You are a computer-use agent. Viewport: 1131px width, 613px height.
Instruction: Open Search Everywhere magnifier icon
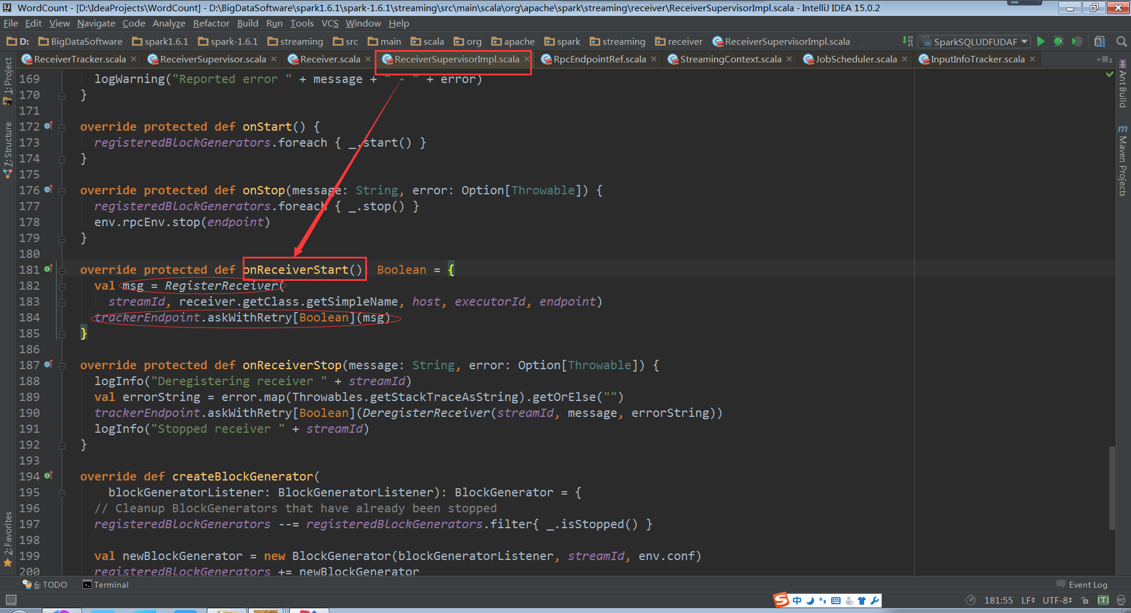[x=1122, y=41]
